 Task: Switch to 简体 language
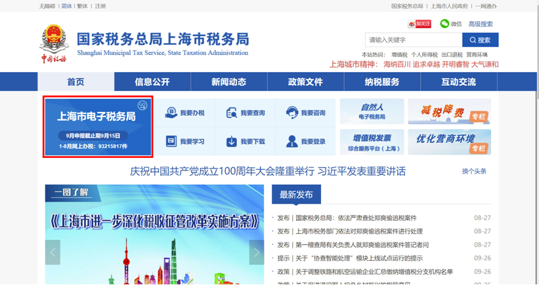click(x=67, y=6)
